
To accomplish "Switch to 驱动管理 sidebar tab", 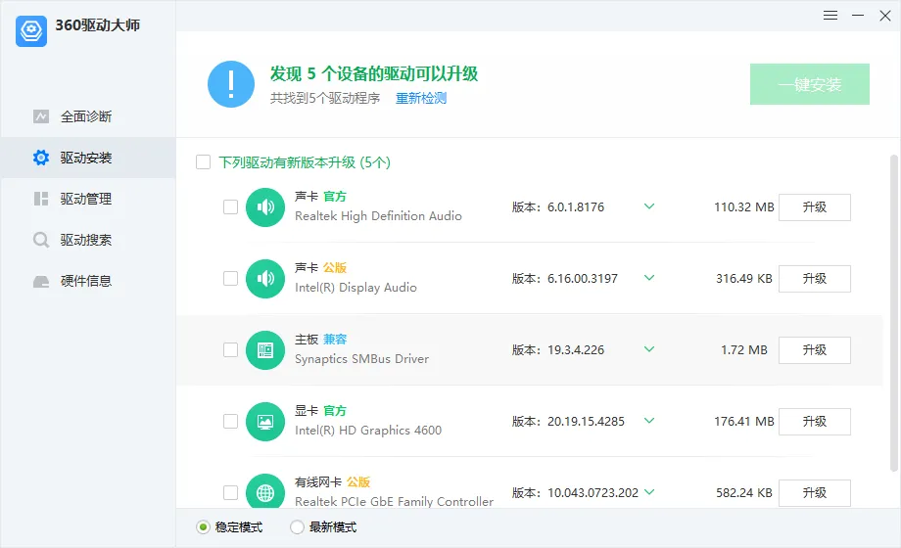I will click(88, 199).
